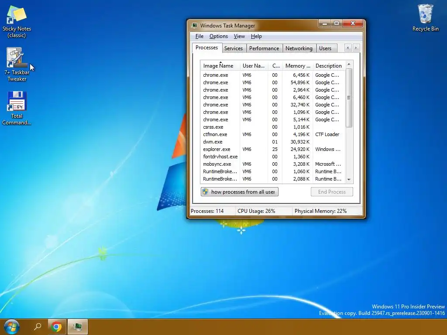Click the Windows Start orb
The image size is (447, 335).
[12, 327]
